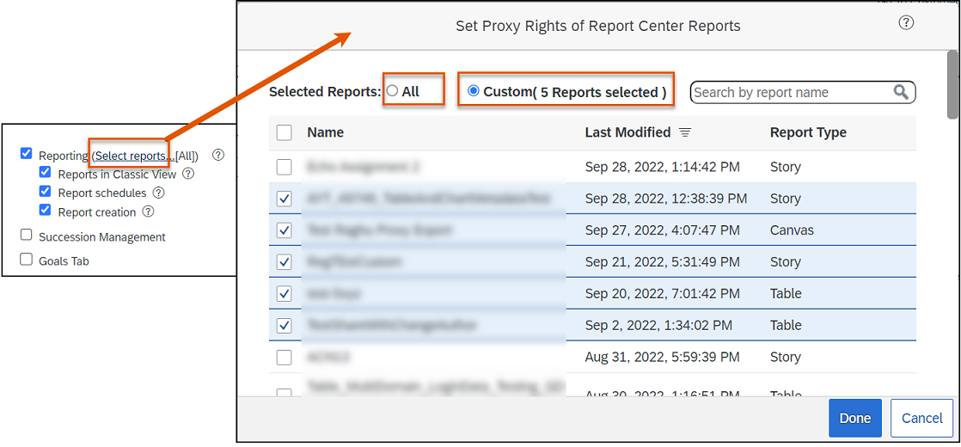
Task: Show help for Report creation
Action: [148, 211]
